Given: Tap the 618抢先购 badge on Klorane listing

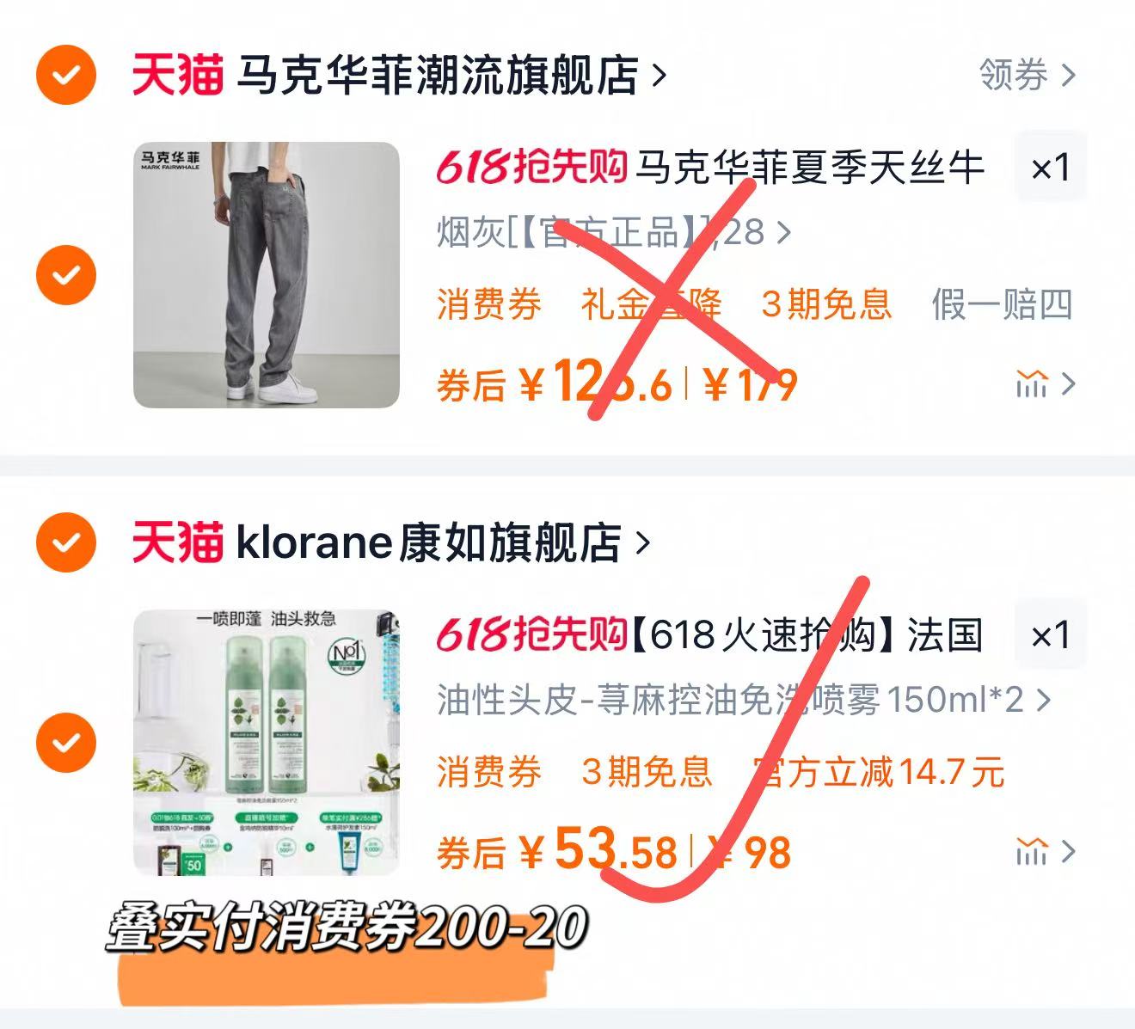Looking at the screenshot, I should pos(531,634).
